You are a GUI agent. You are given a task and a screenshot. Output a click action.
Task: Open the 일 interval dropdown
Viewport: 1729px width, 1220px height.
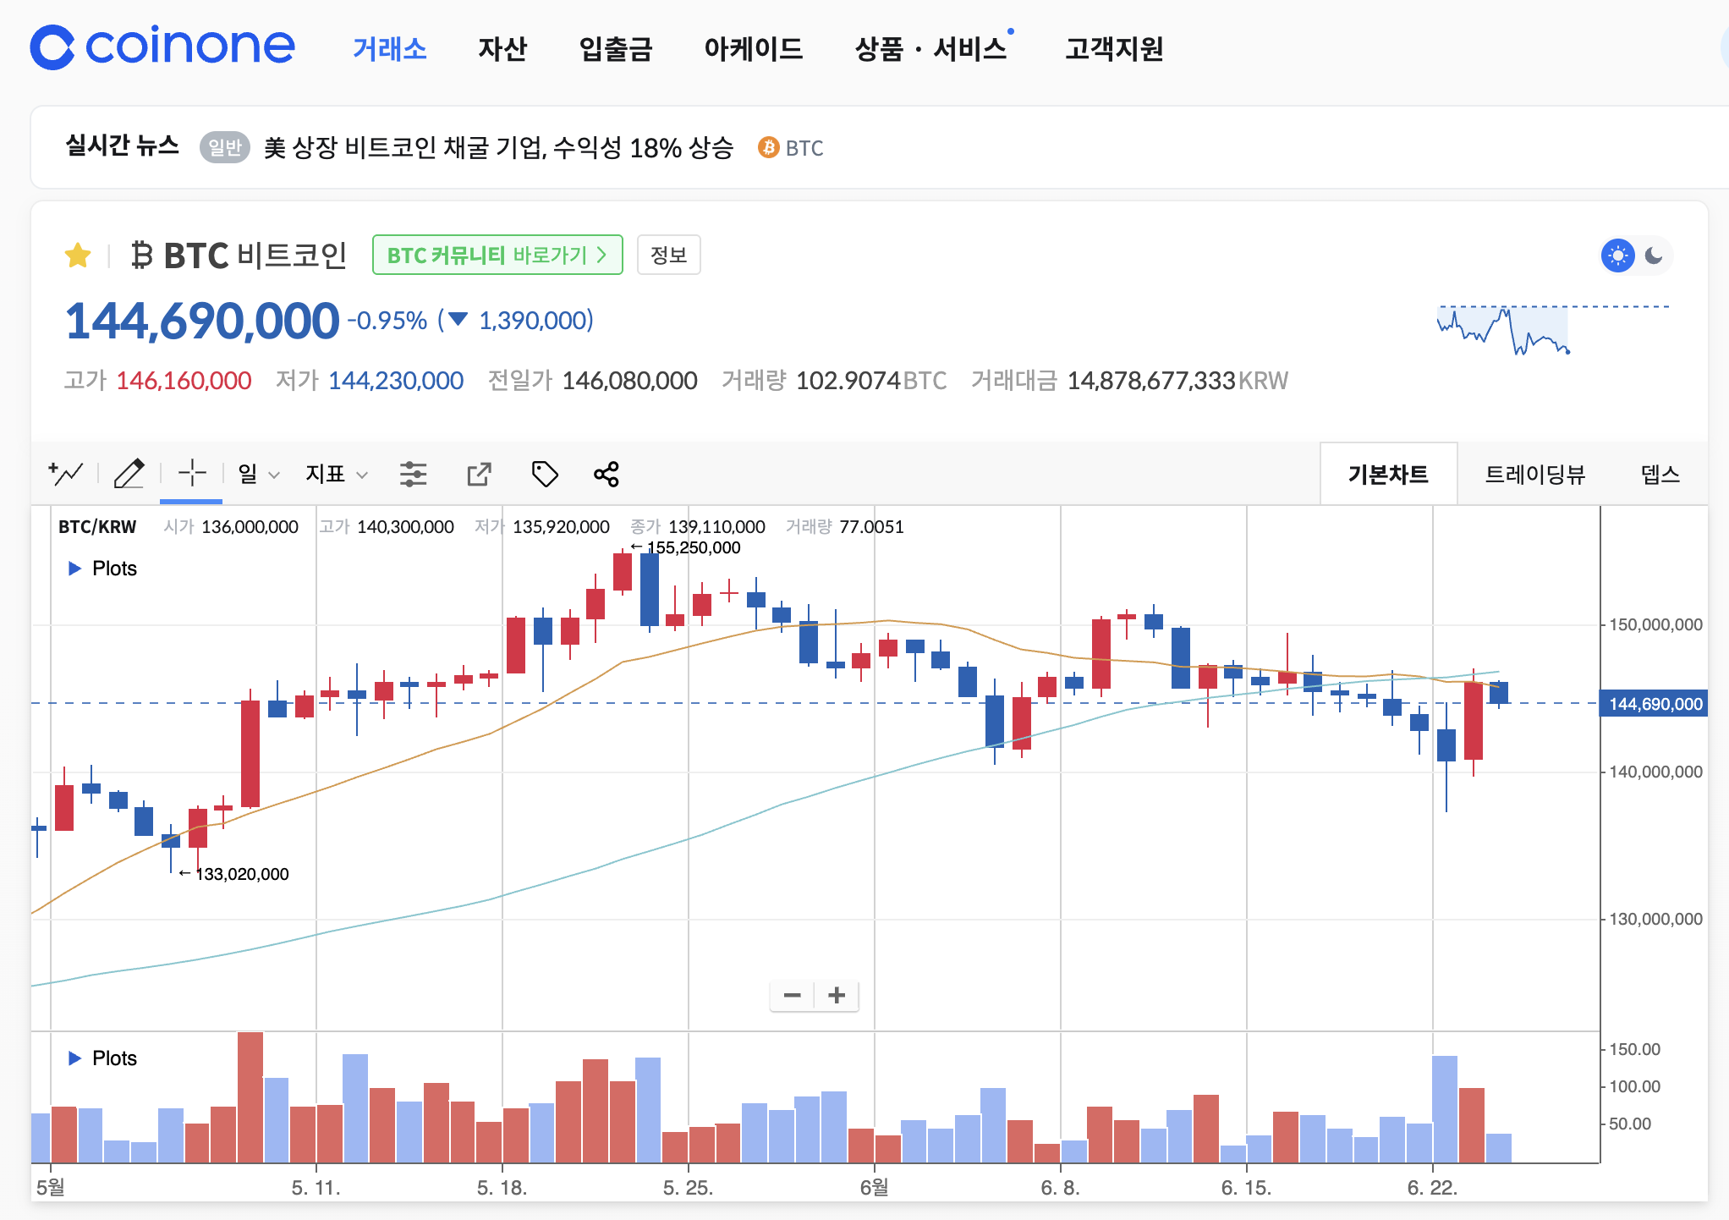258,474
